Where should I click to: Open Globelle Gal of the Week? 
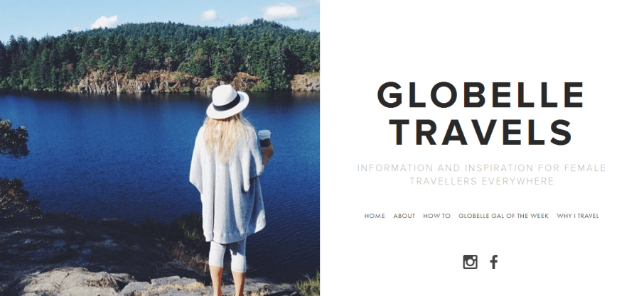(x=504, y=216)
